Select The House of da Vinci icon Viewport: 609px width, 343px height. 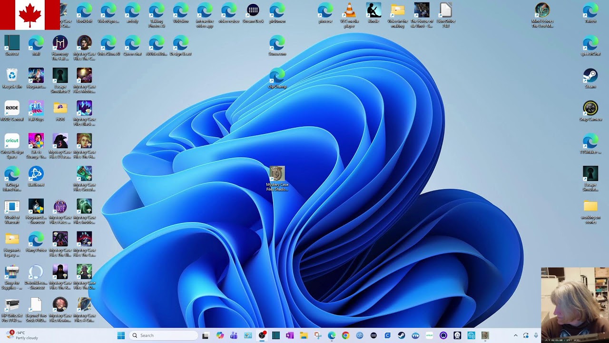422,16
